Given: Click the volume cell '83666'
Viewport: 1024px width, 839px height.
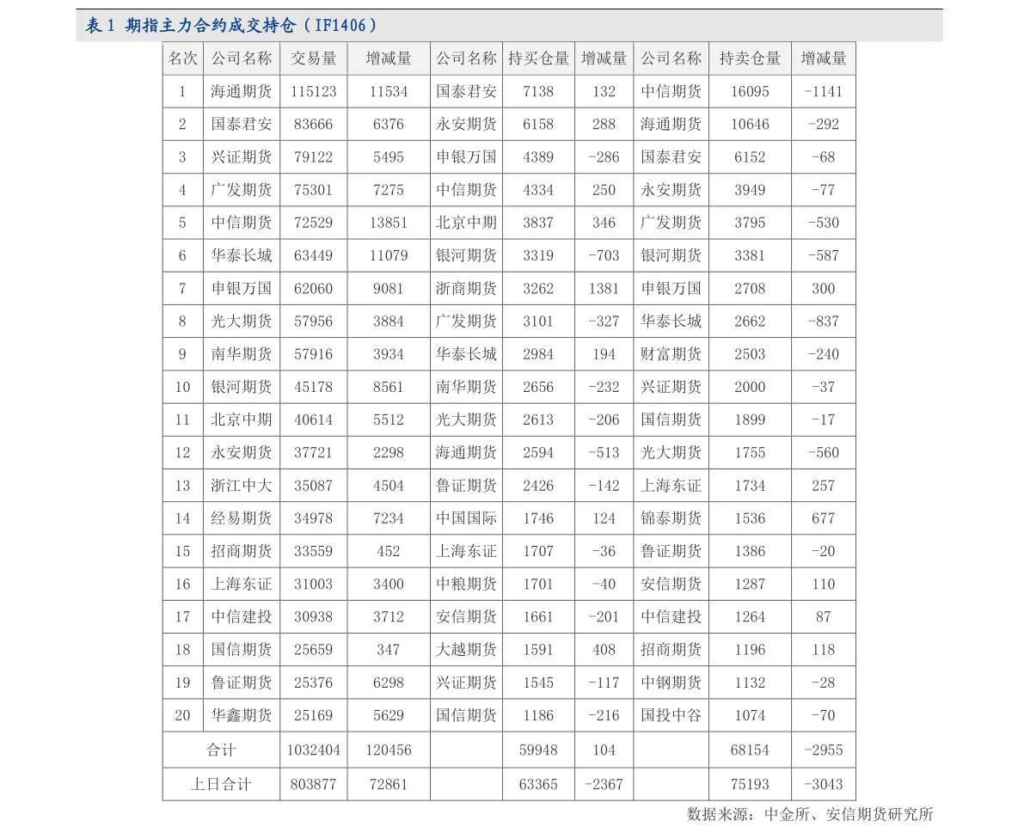Looking at the screenshot, I should (314, 124).
